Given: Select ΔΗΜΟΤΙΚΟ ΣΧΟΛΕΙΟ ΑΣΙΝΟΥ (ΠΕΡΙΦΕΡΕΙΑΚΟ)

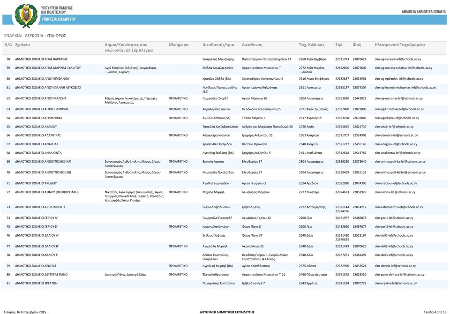Looking at the screenshot, I should click(47, 192).
